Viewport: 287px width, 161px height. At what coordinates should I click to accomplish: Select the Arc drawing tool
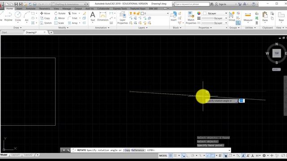[x=27, y=17]
